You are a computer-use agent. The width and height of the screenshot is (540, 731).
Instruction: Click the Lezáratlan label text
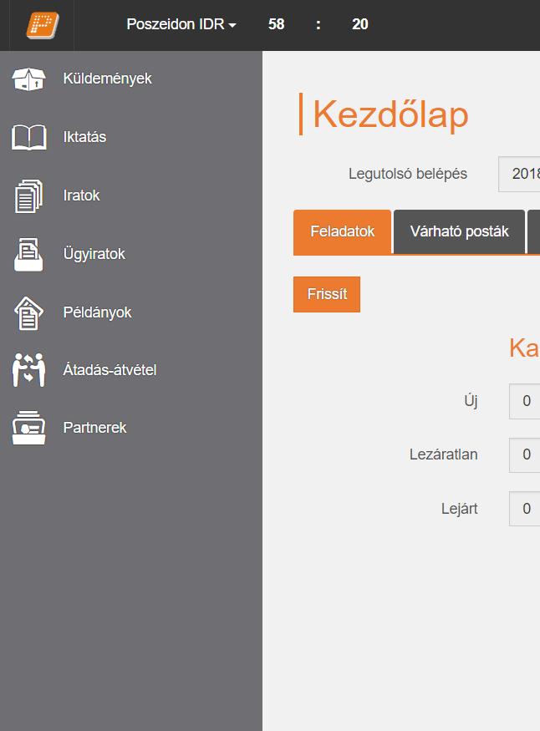(444, 454)
